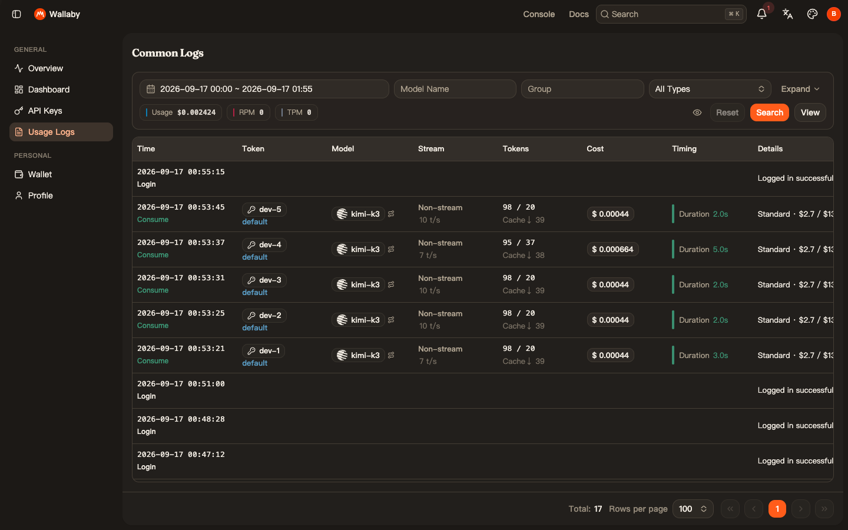Focus the Model Name field

(455, 89)
